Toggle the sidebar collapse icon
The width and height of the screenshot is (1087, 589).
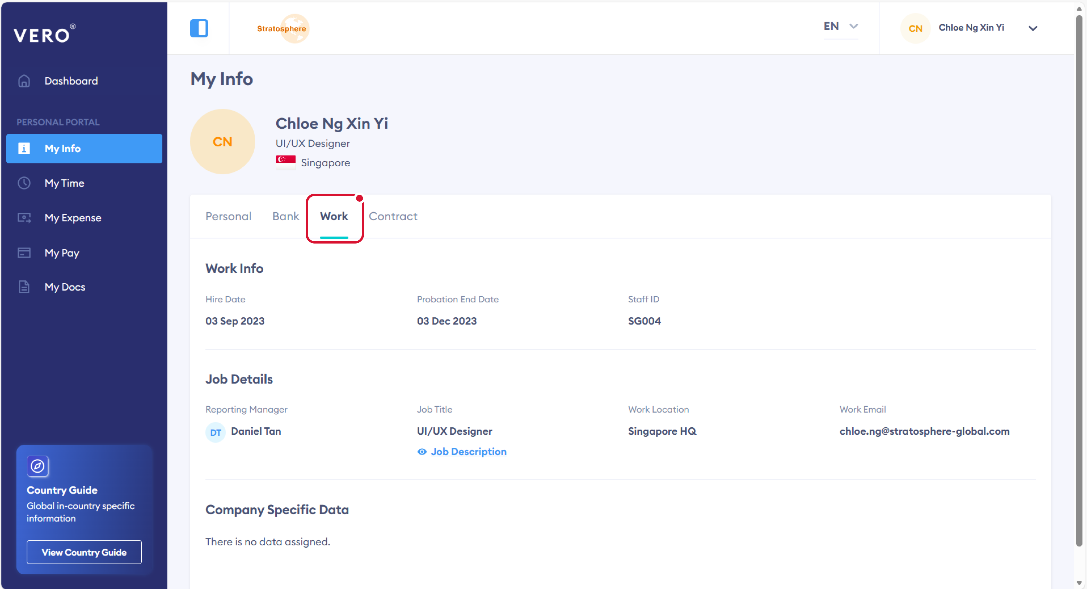tap(199, 28)
